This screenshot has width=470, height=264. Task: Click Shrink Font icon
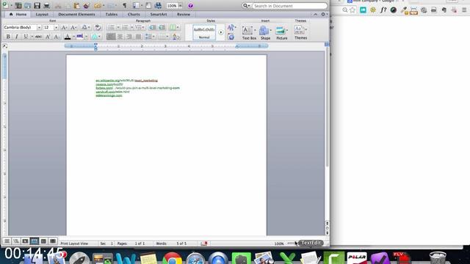coord(73,28)
